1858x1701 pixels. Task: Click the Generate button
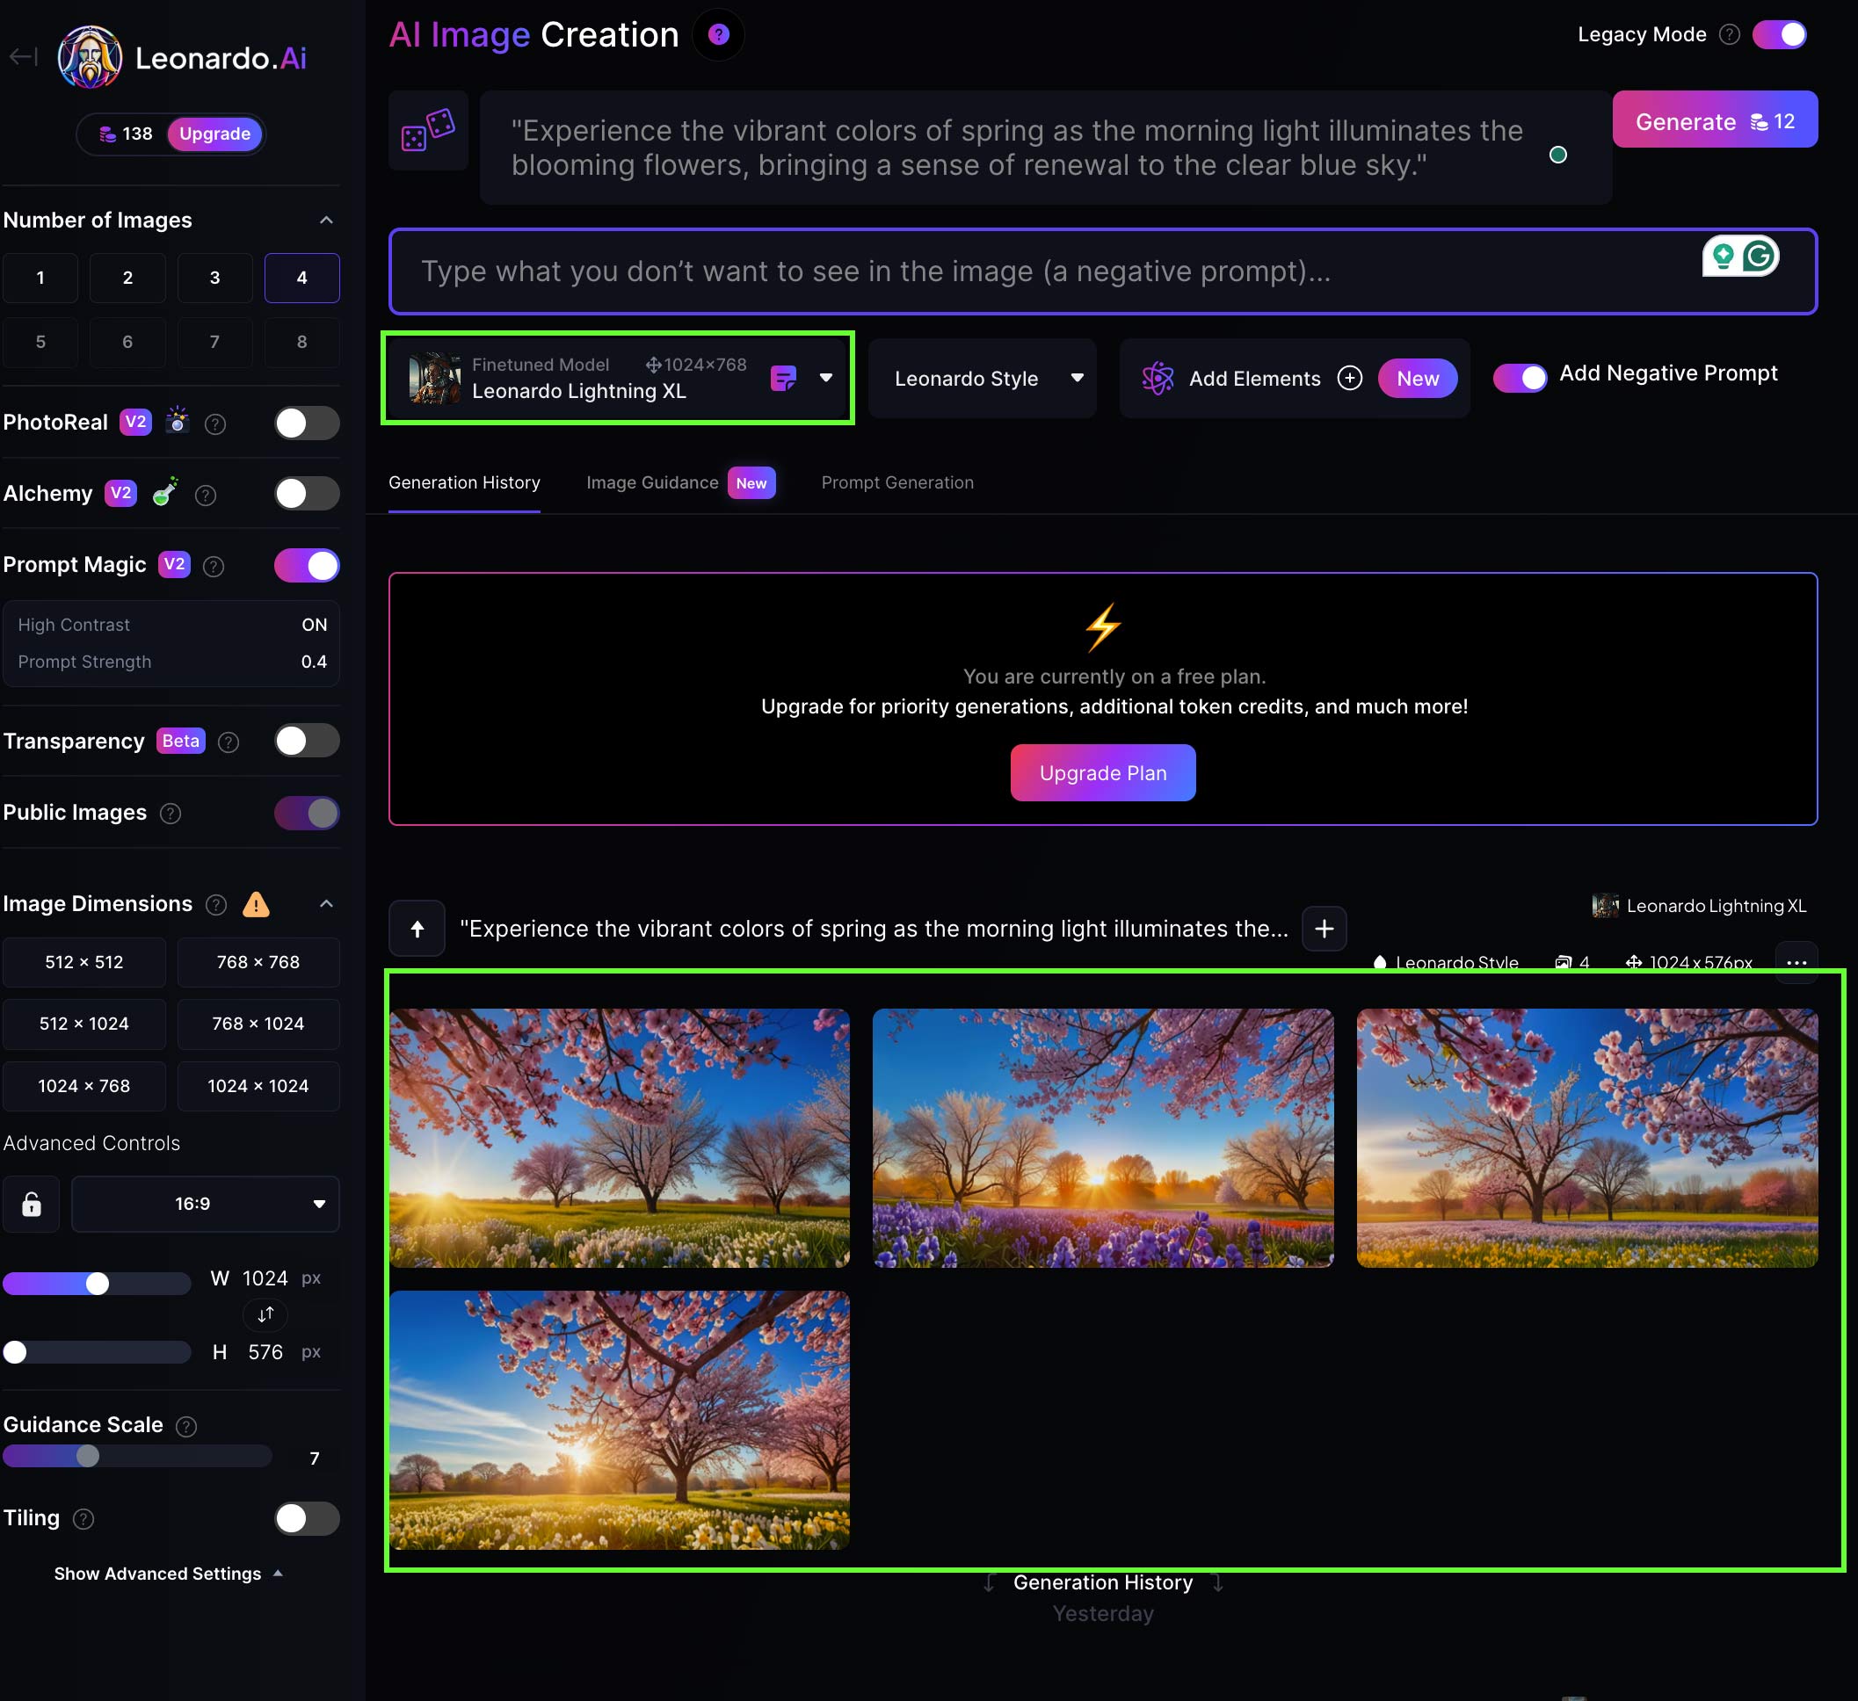click(1713, 120)
